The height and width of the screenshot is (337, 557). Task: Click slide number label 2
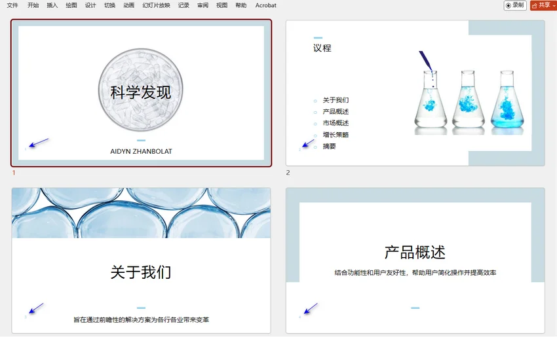(288, 173)
